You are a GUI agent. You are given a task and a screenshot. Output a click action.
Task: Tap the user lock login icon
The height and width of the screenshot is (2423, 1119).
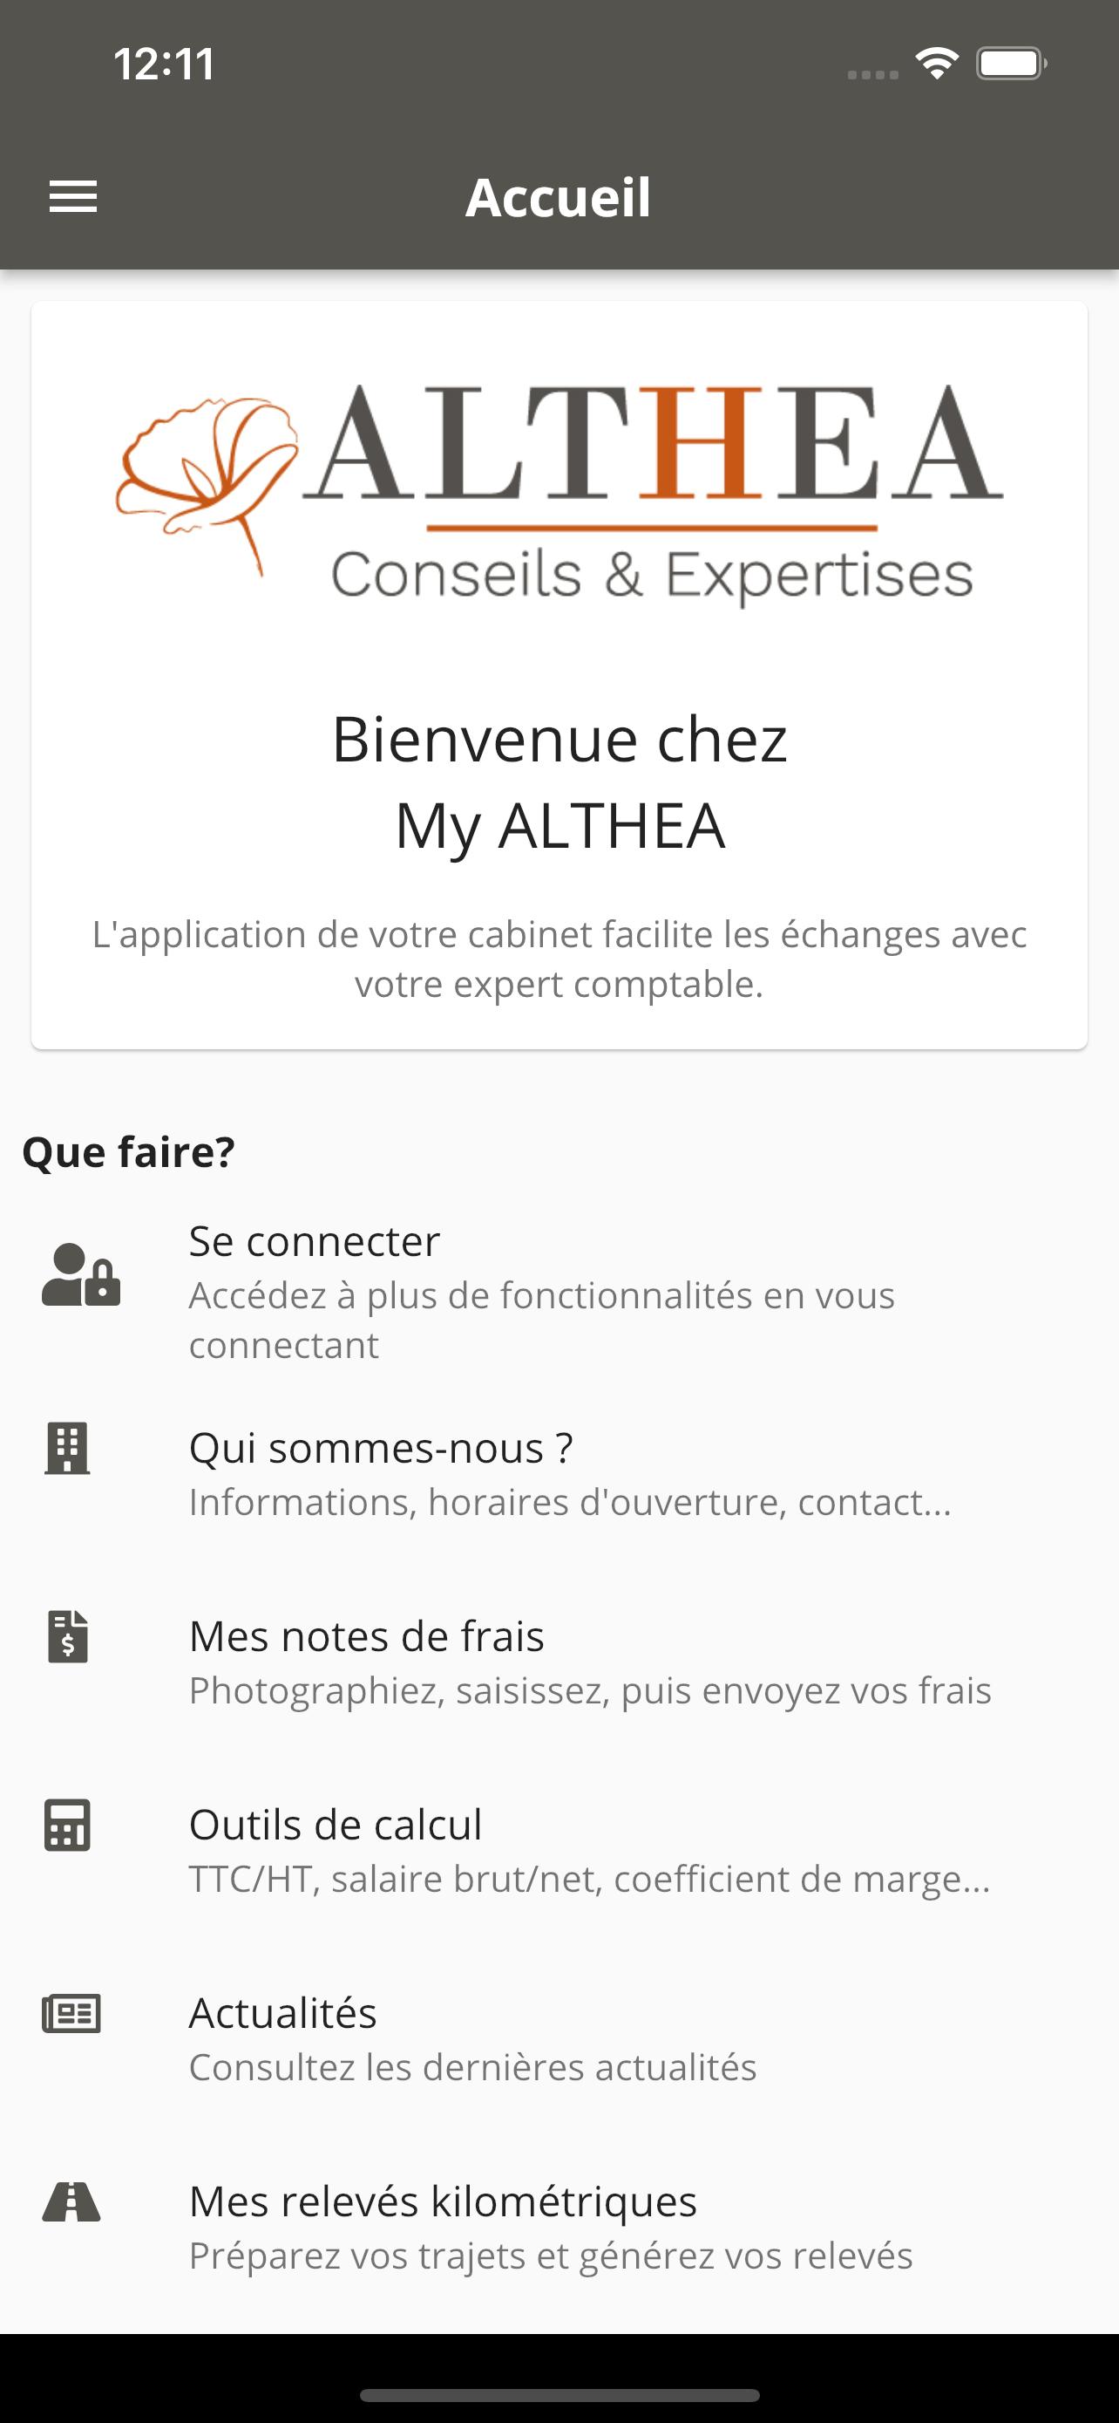pyautogui.click(x=81, y=1274)
